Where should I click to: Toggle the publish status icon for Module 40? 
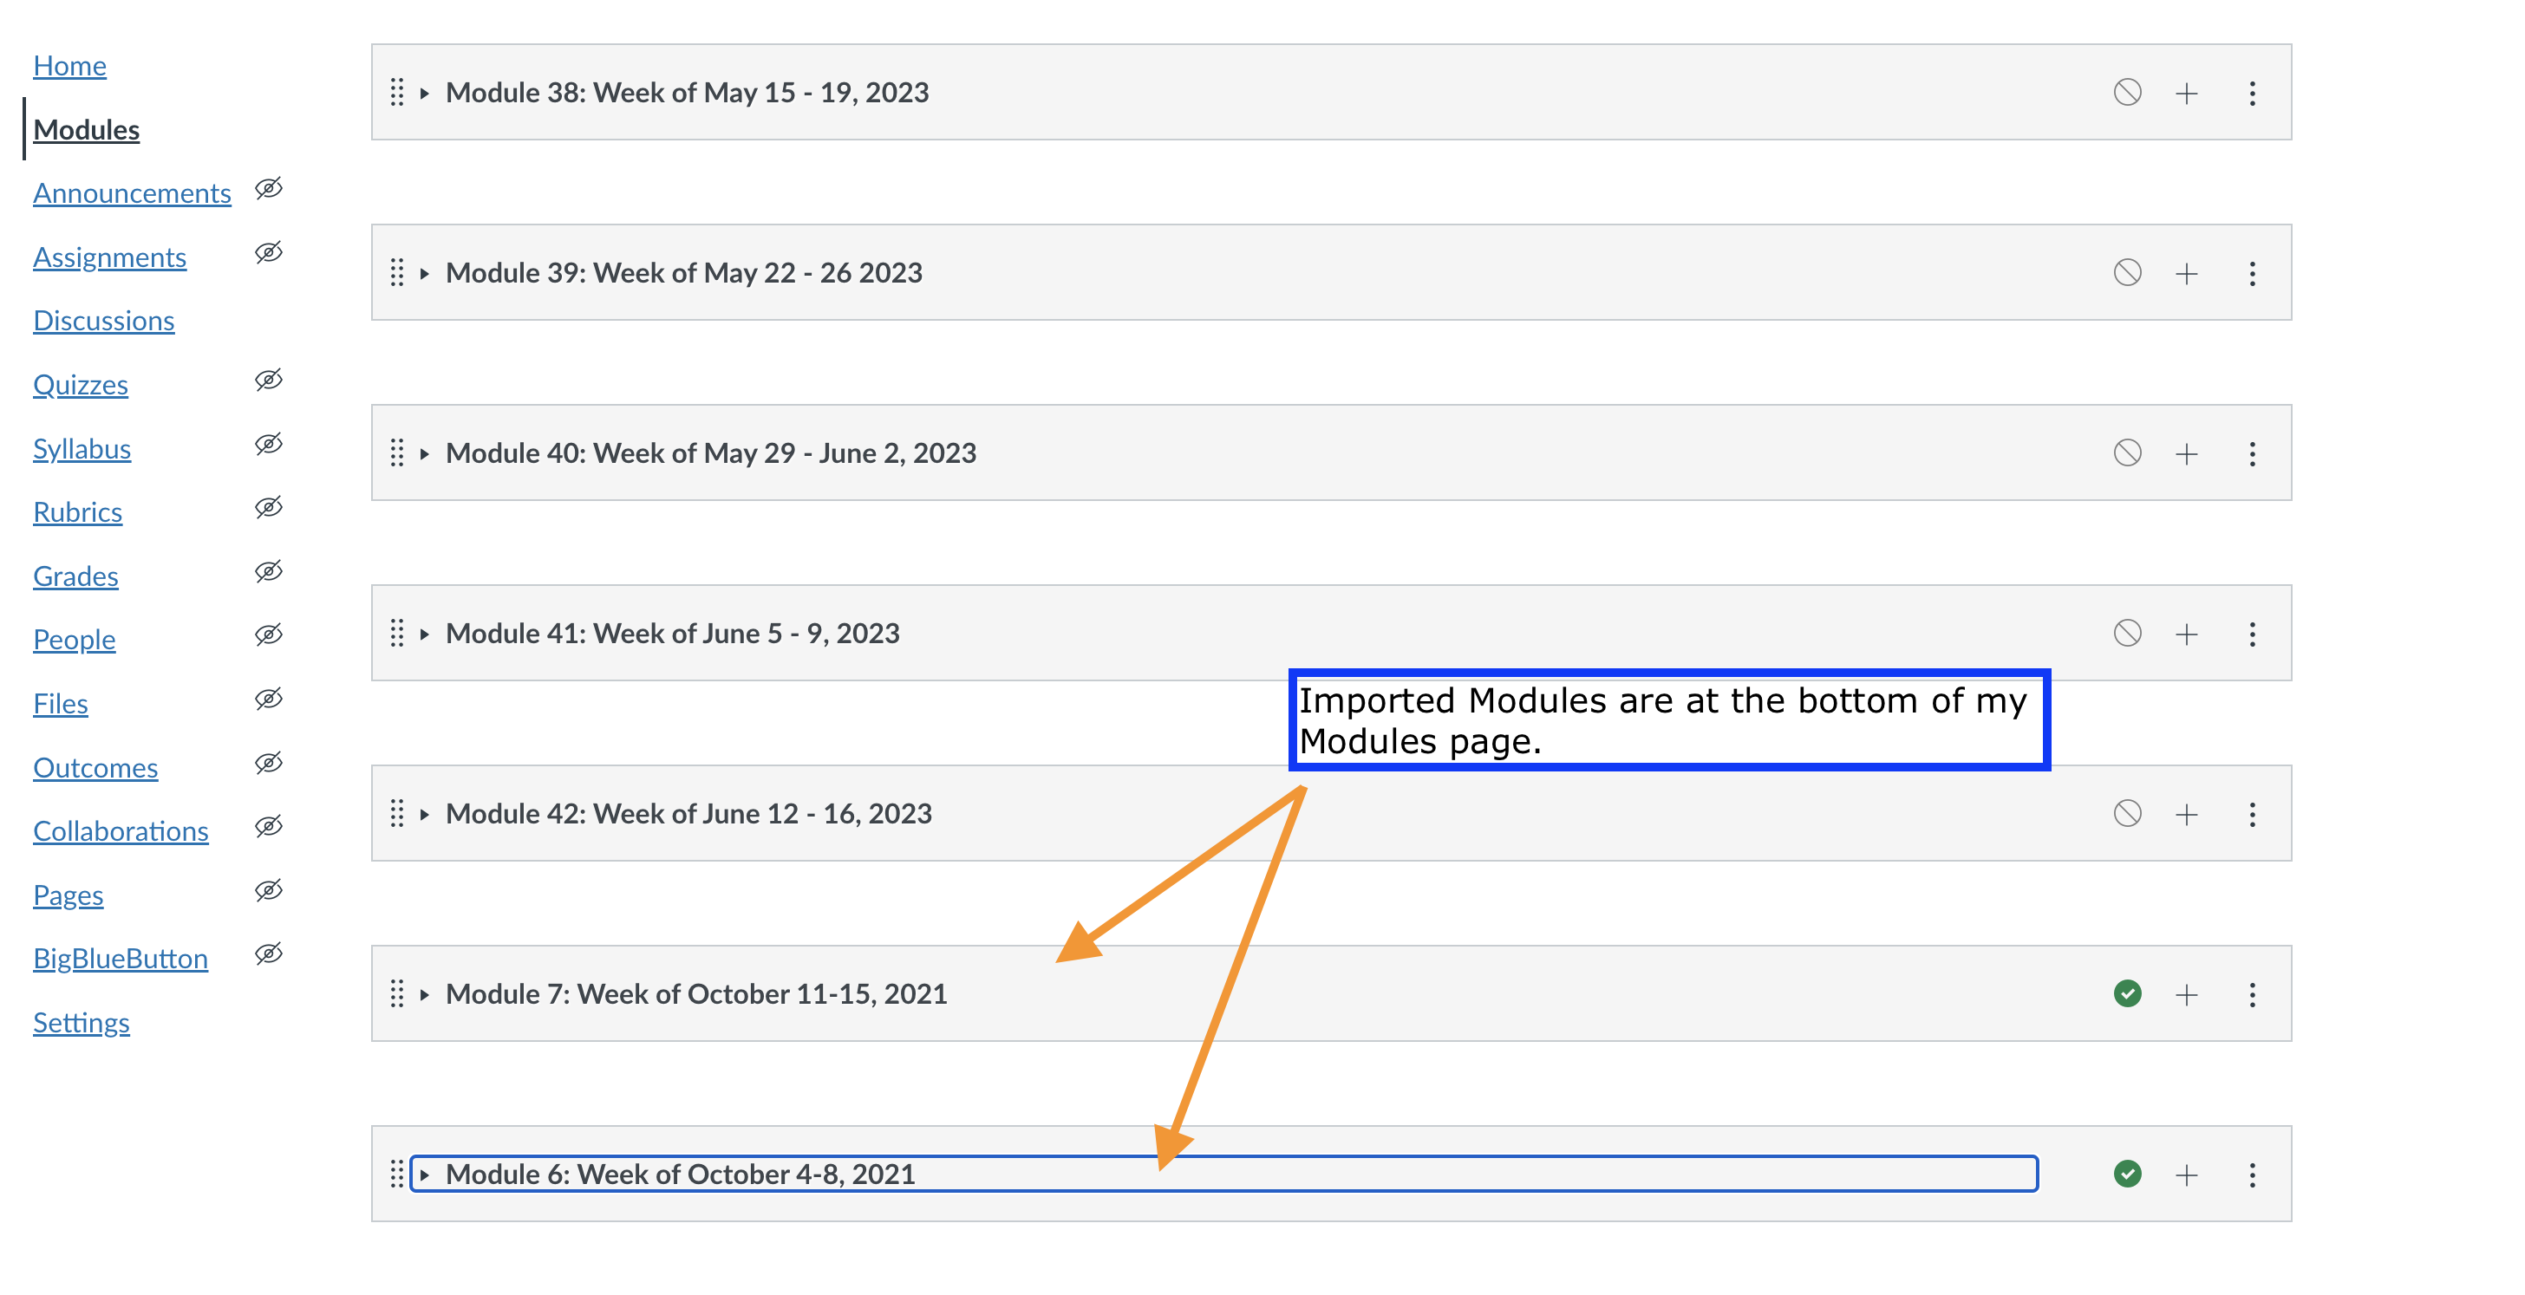click(2126, 452)
